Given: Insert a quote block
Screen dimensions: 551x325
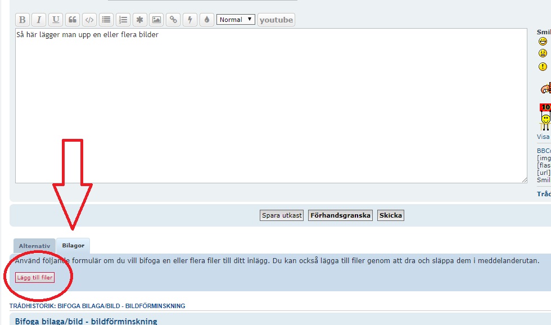Looking at the screenshot, I should tap(73, 20).
